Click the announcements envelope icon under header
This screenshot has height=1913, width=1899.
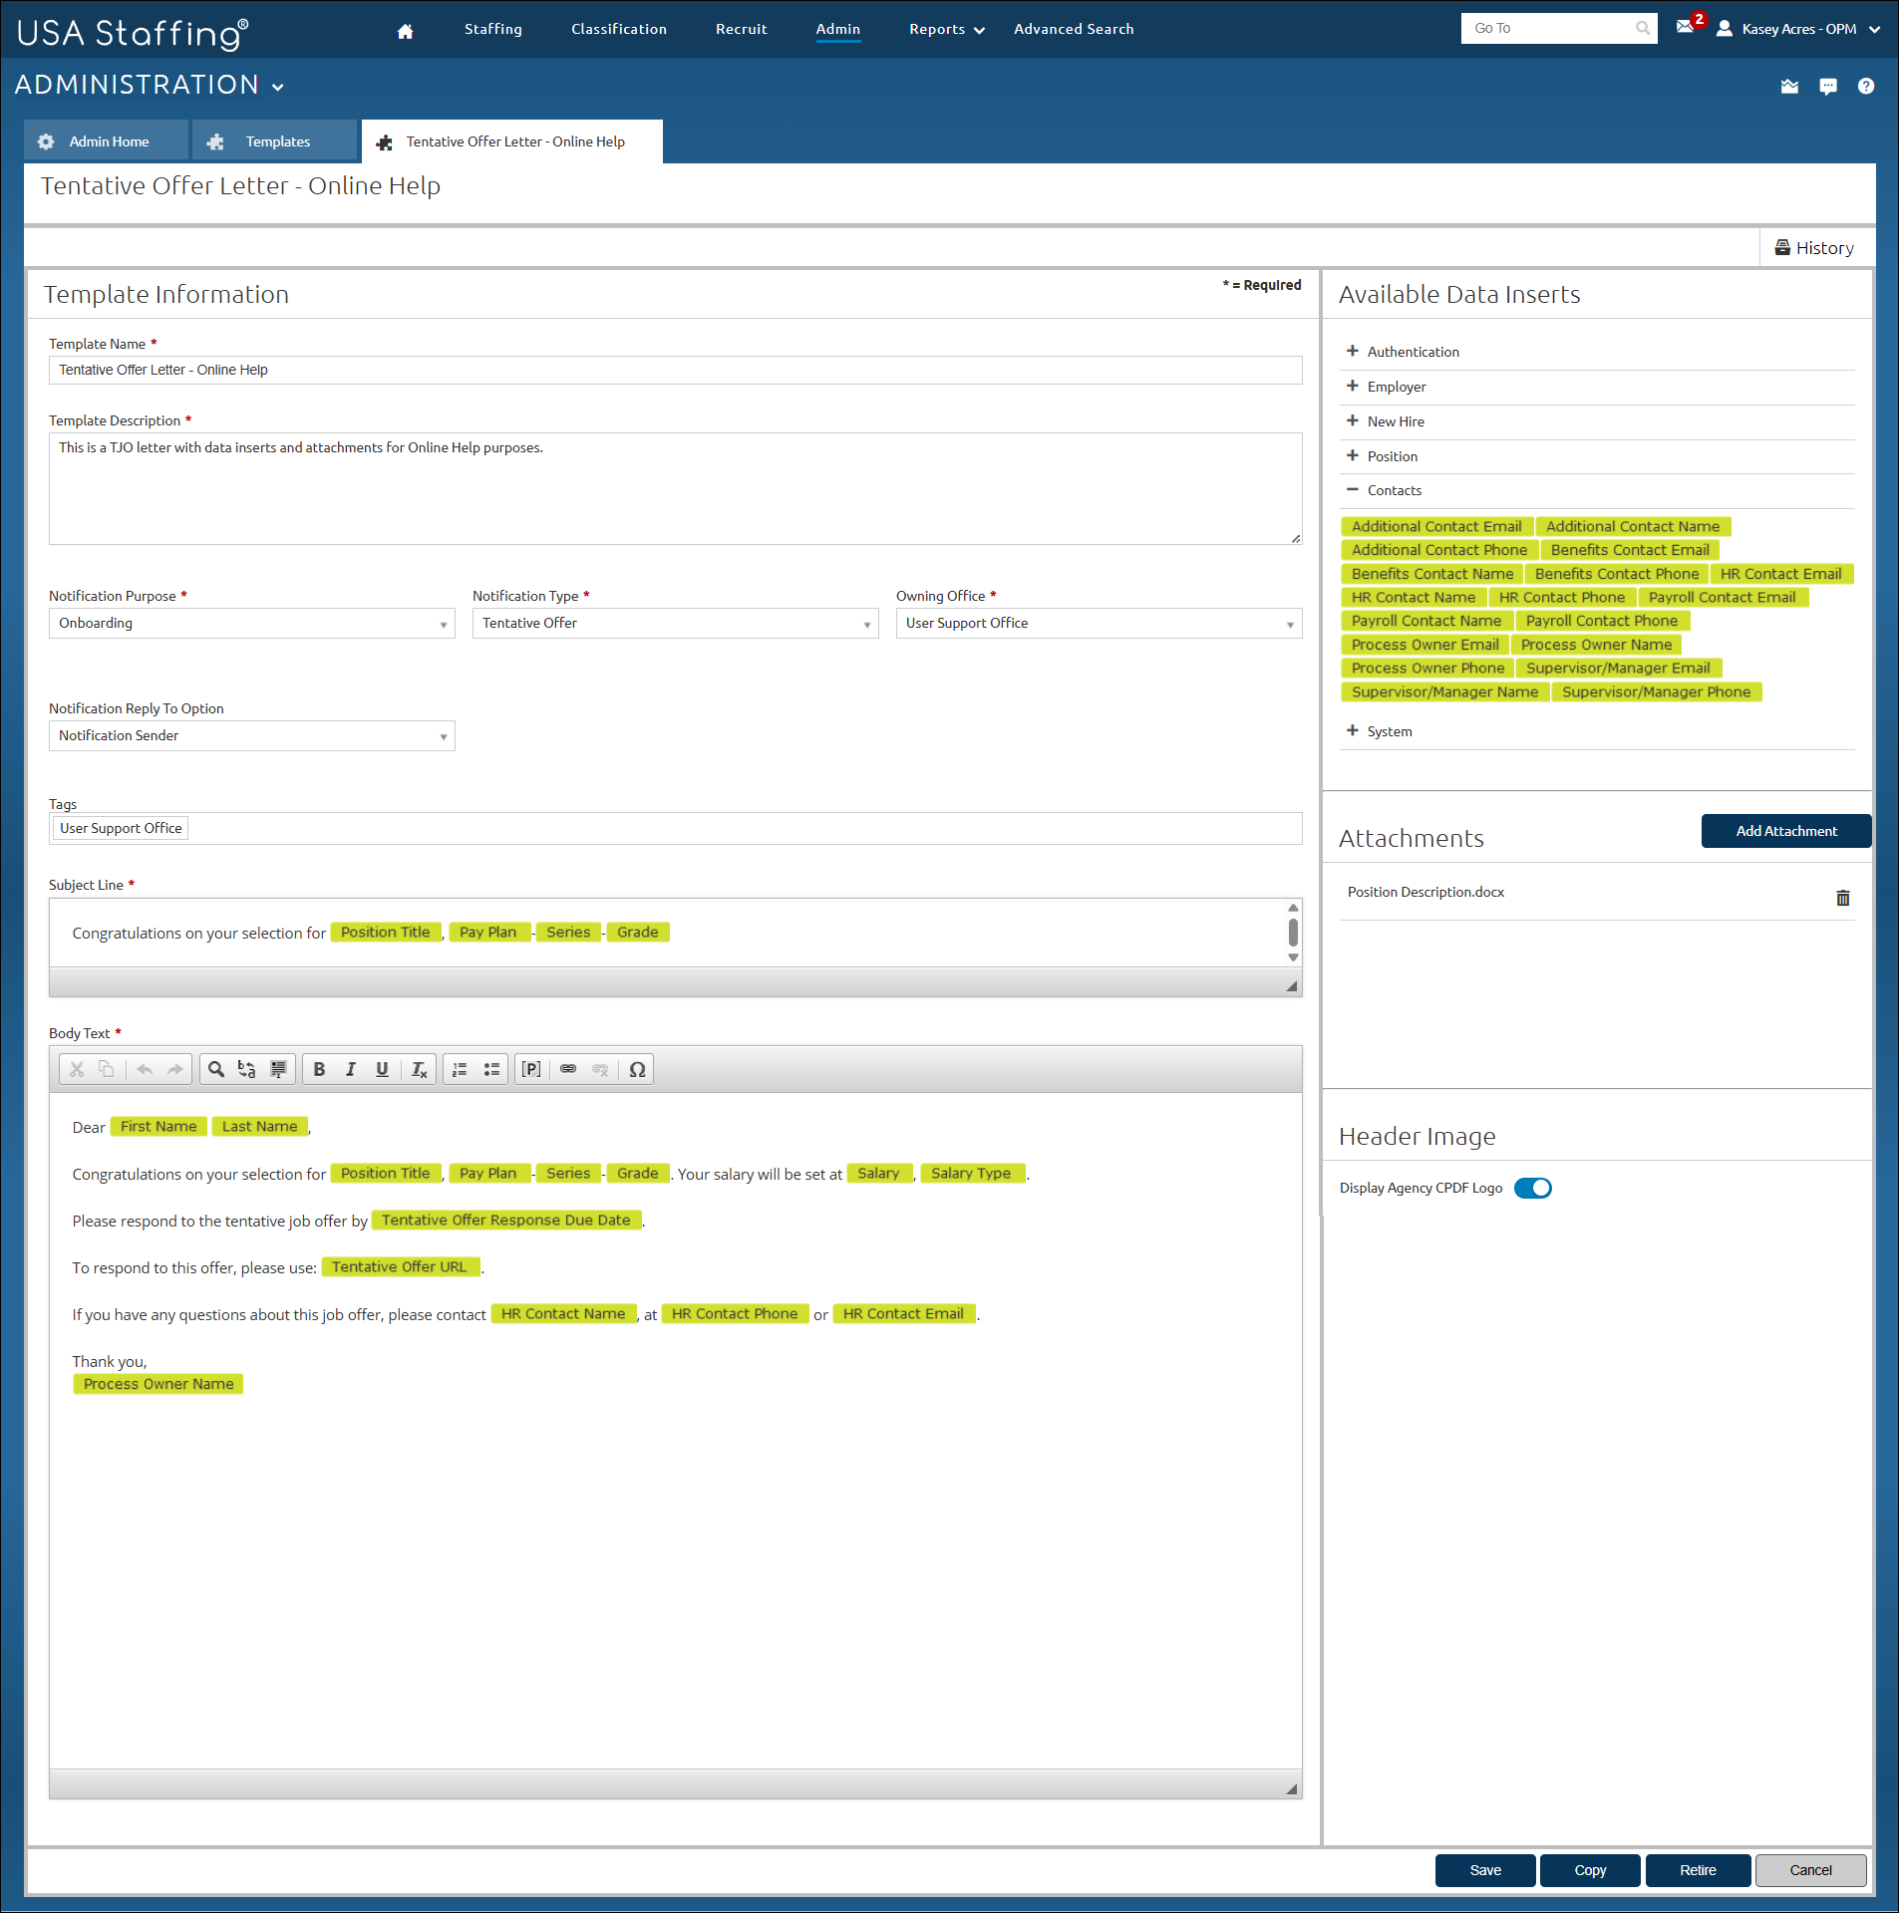[x=1790, y=87]
